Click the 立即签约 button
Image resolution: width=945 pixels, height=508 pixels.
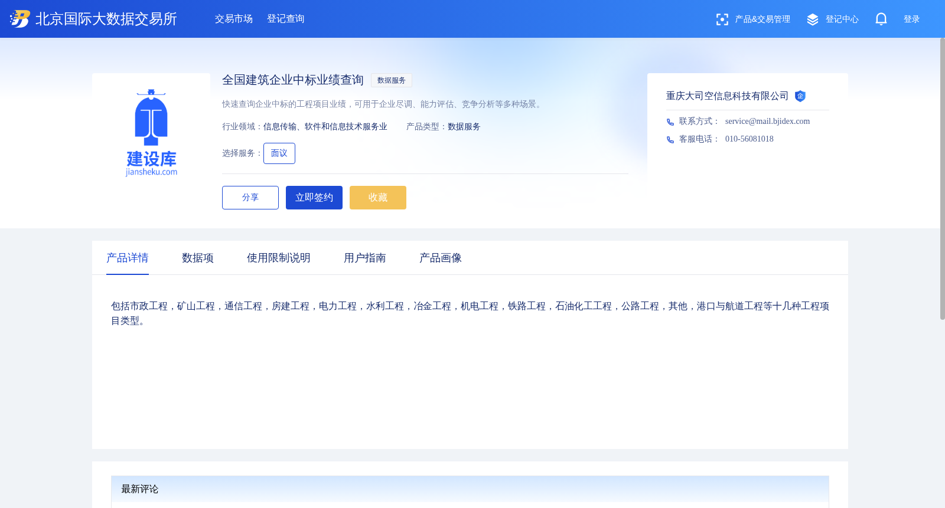(314, 198)
